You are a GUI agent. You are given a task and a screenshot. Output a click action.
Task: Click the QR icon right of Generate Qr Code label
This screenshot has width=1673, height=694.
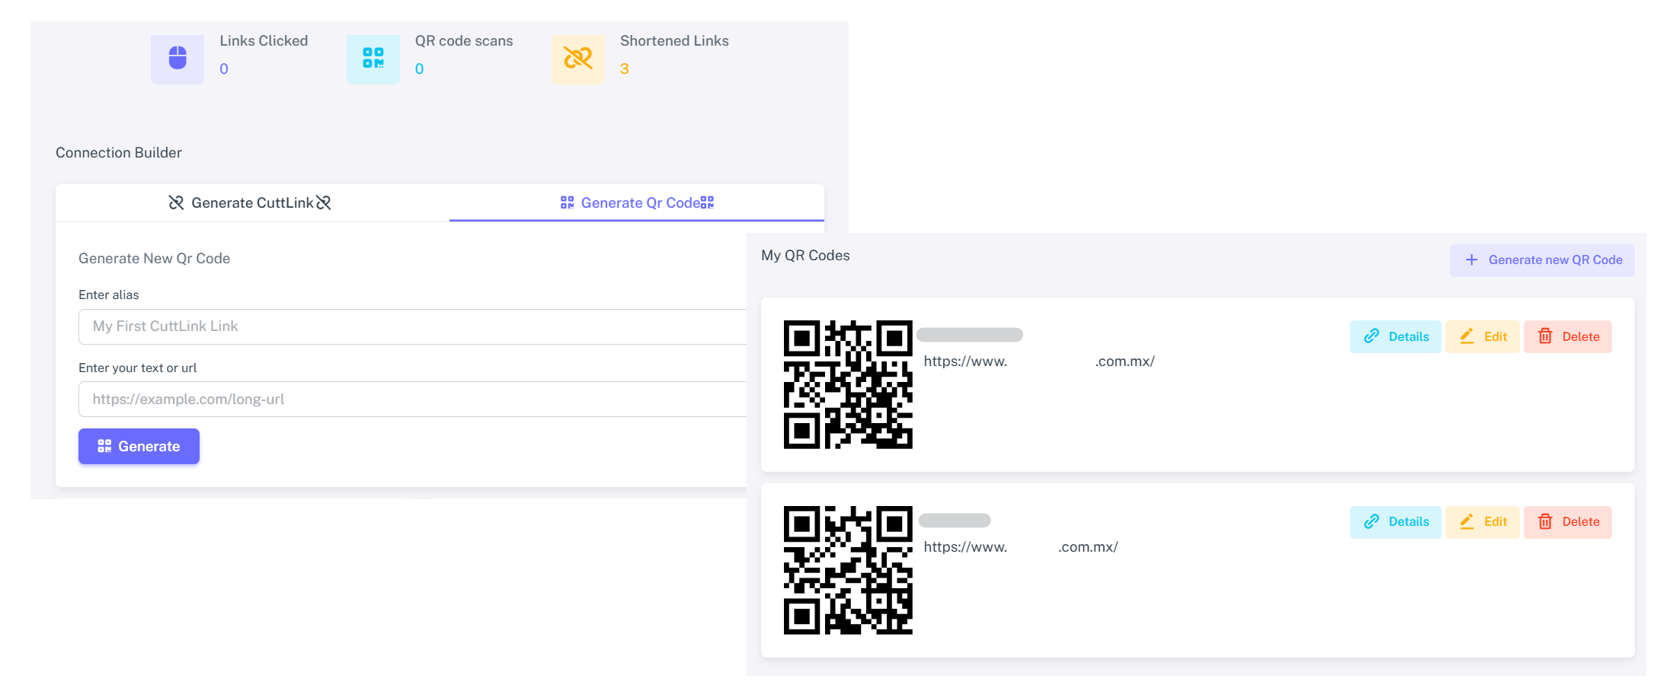(x=707, y=202)
